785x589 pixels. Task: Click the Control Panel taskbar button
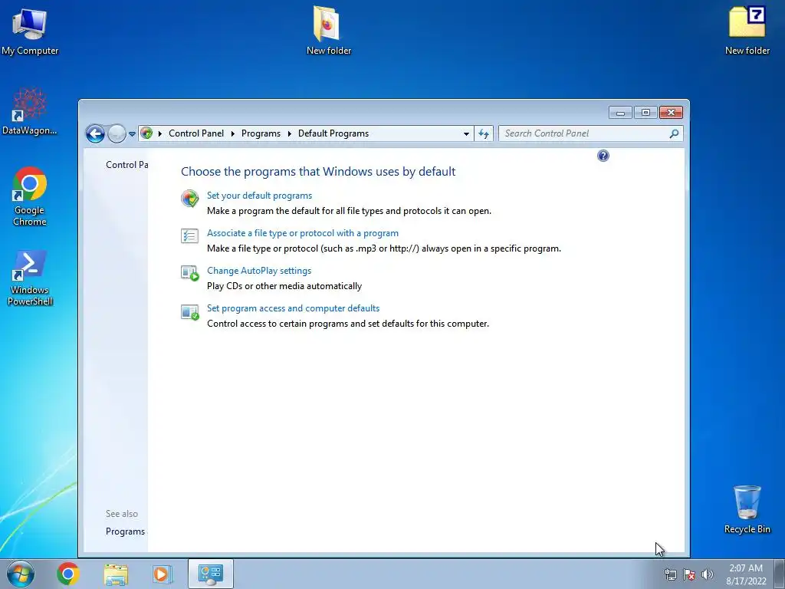(x=210, y=574)
